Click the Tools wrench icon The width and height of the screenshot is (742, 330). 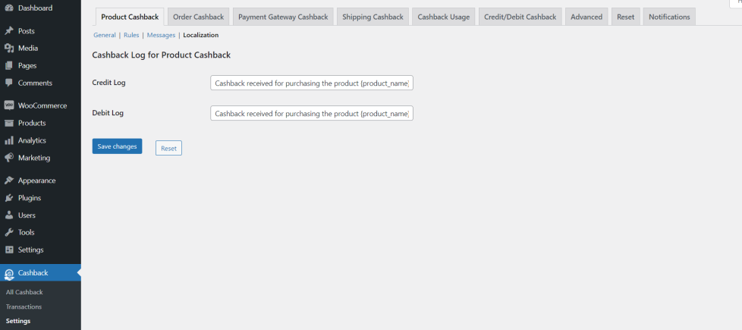[x=9, y=232]
